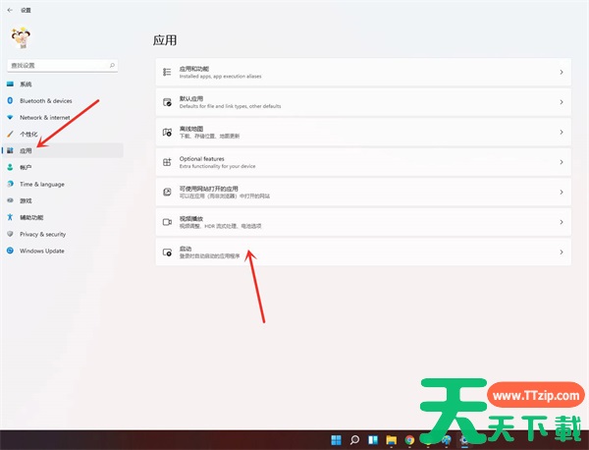The image size is (589, 450).
Task: Switch to 个性化 in the sidebar
Action: pos(28,134)
